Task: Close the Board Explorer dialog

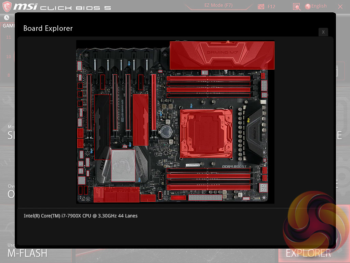Action: [x=323, y=32]
